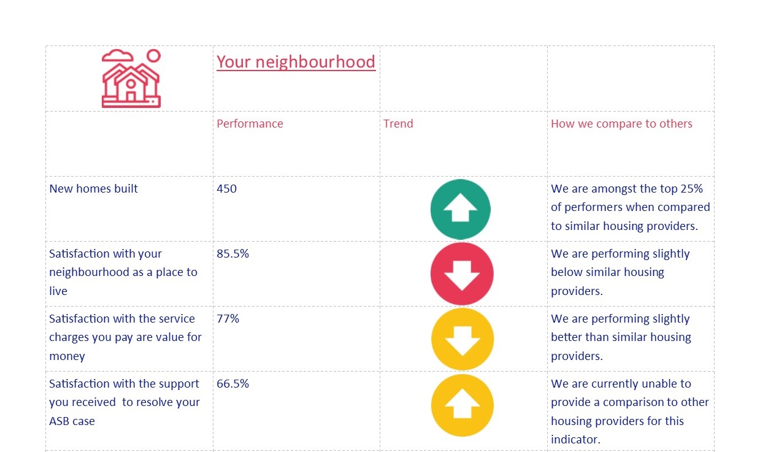
Task: Click the red down arrow trend icon
Action: point(462,274)
